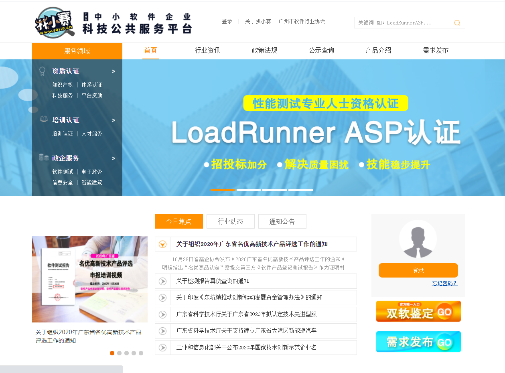Open the 广州市软件行业协会 header link
The image size is (505, 373).
click(302, 22)
